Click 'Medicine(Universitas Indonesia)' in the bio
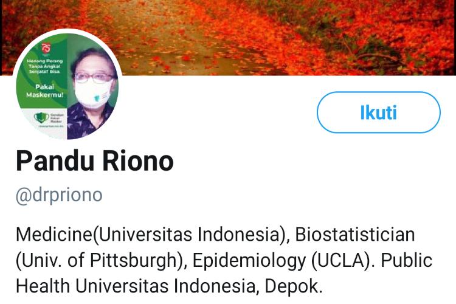 click(153, 234)
